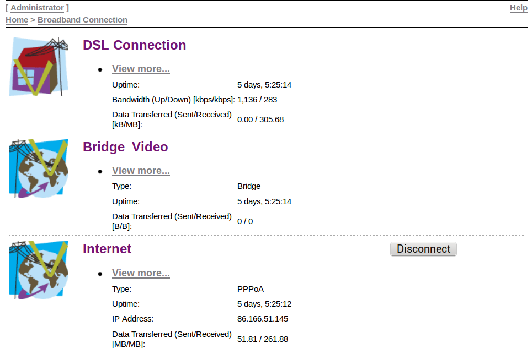Disconnect the Internet connection
This screenshot has width=532, height=354.
pyautogui.click(x=423, y=249)
